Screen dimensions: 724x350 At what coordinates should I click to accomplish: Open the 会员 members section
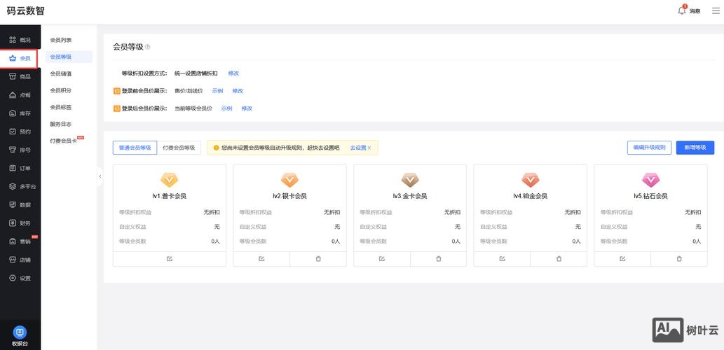point(20,59)
